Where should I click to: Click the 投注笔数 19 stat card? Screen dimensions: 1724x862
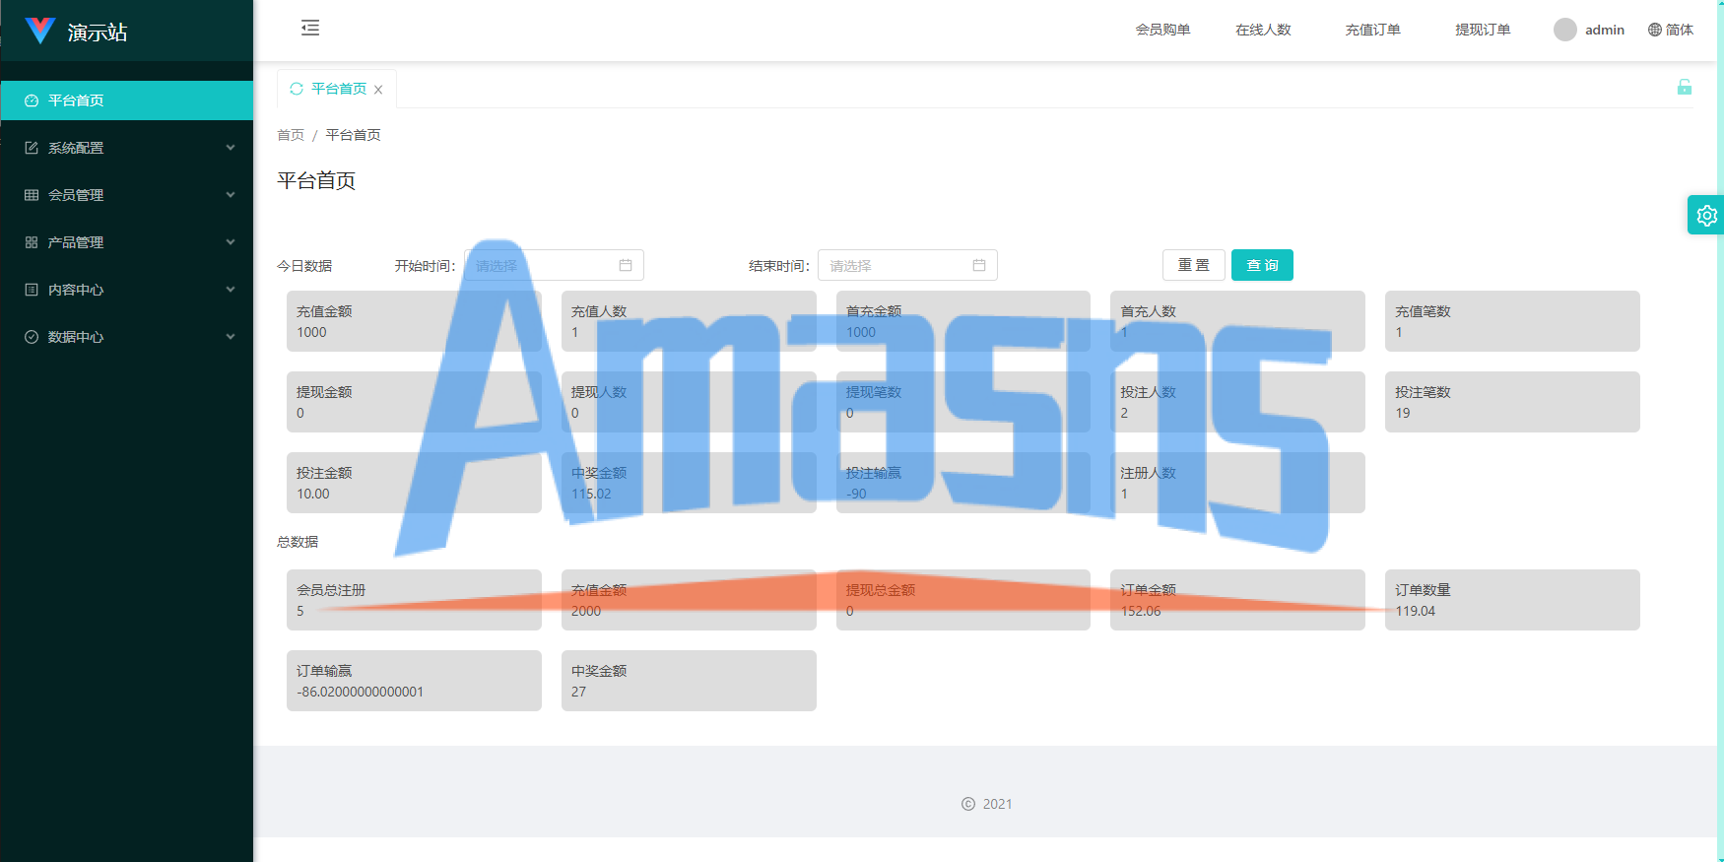[1512, 402]
